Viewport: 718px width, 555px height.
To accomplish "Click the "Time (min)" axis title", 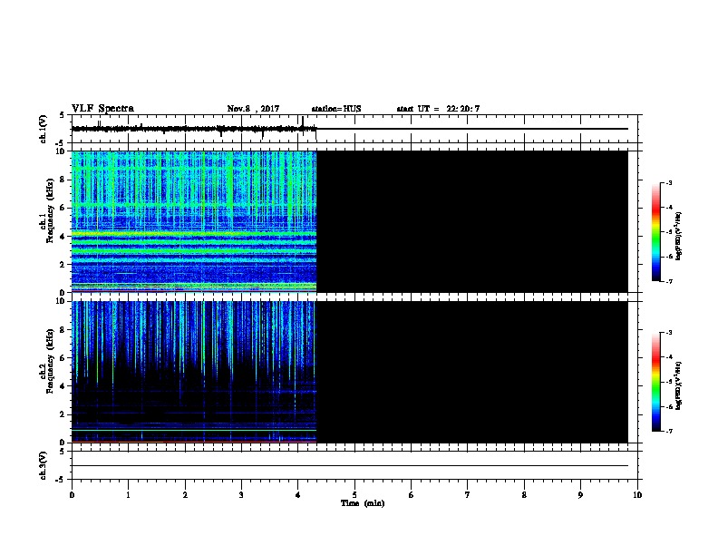I will click(363, 503).
